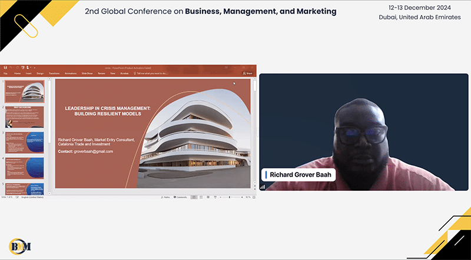The image size is (471, 260).
Task: Click the Share button in the ribbon
Action: [x=247, y=73]
